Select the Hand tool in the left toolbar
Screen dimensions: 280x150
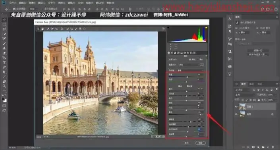tap(4, 81)
